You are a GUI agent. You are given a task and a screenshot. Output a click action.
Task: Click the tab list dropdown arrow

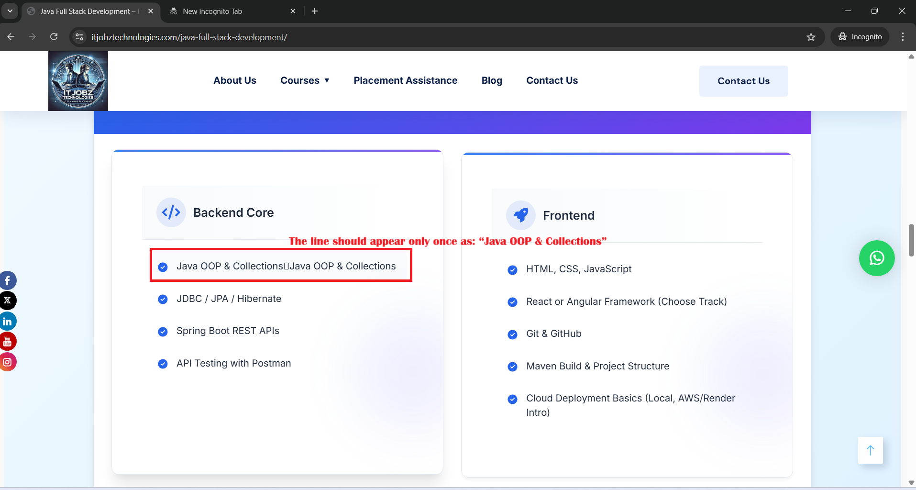(x=10, y=11)
